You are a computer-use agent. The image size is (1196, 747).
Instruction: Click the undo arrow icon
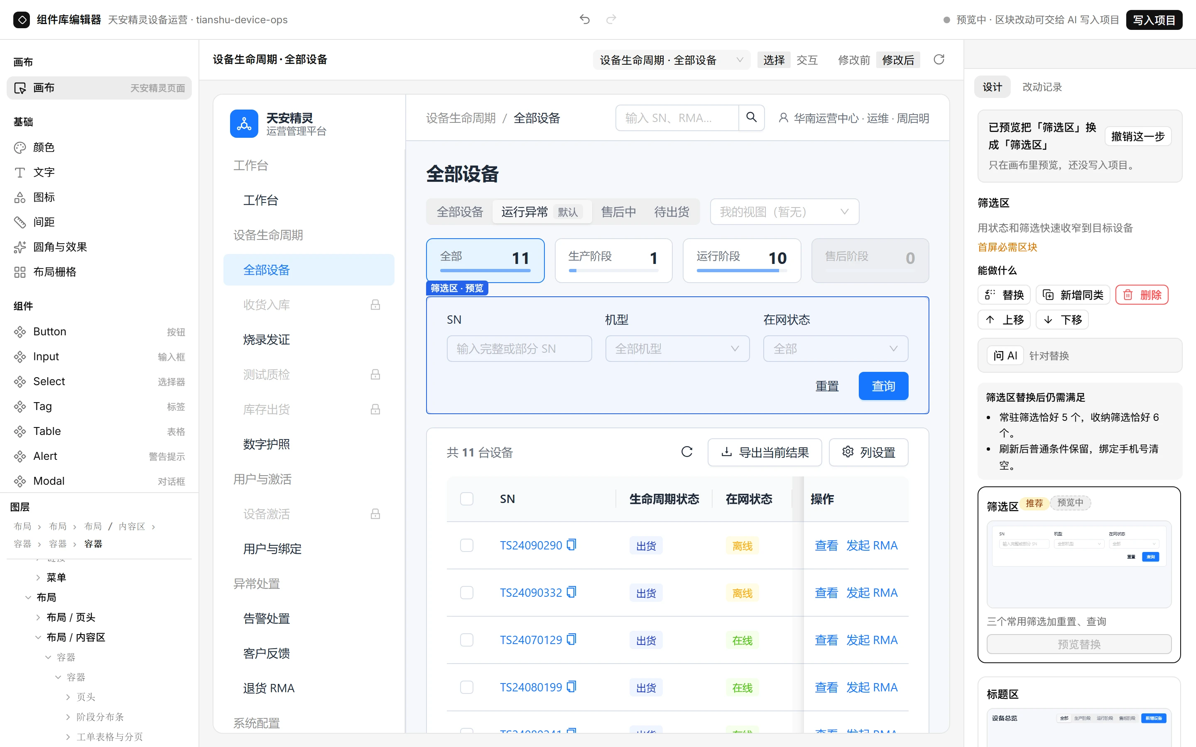[x=585, y=19]
